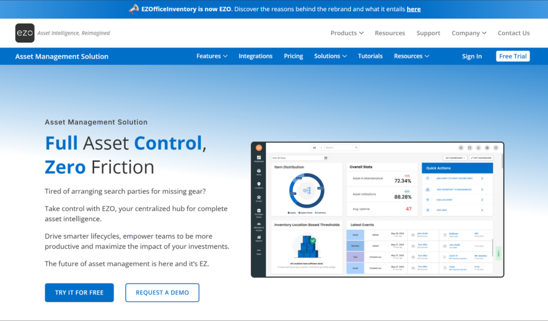Expand the Company dropdown menu

pyautogui.click(x=469, y=33)
